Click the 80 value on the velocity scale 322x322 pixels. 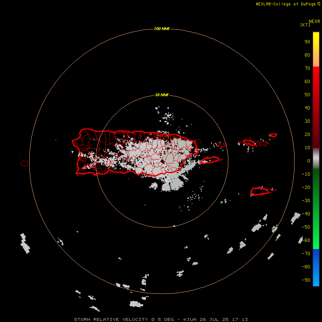[307, 55]
